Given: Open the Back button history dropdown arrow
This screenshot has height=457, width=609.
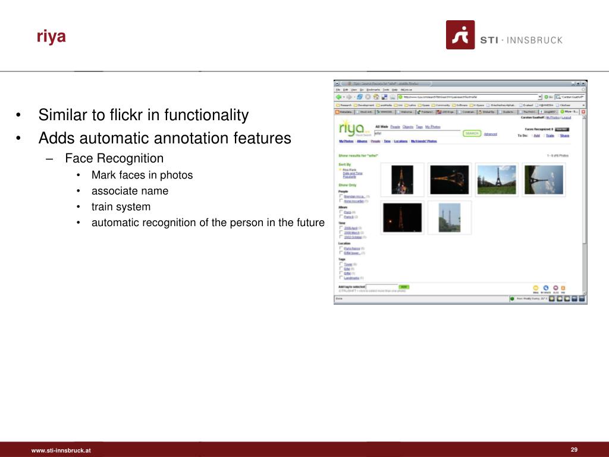Looking at the screenshot, I should pos(343,97).
